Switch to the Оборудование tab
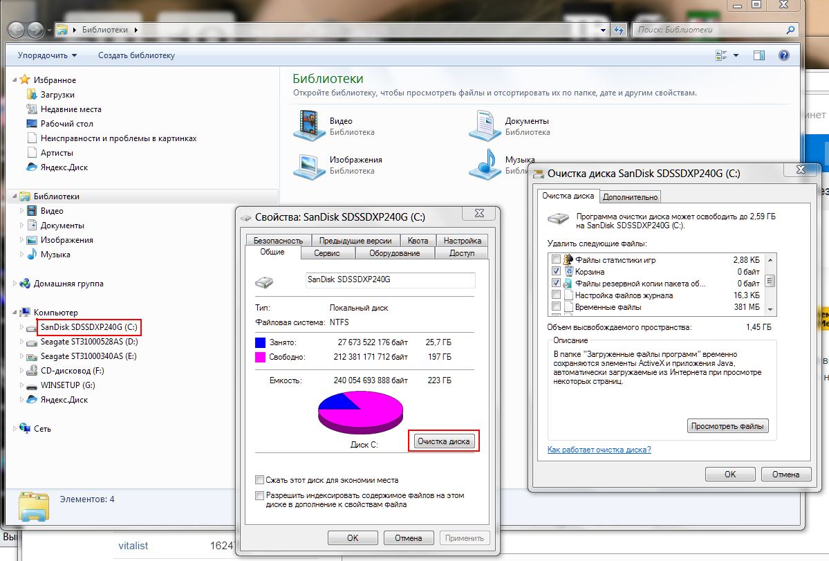829x561 pixels. [x=394, y=253]
